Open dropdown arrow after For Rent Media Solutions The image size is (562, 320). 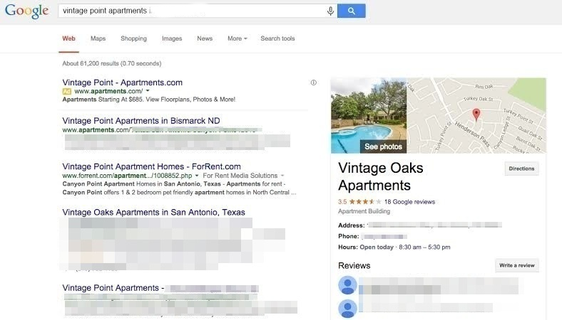coord(282,176)
